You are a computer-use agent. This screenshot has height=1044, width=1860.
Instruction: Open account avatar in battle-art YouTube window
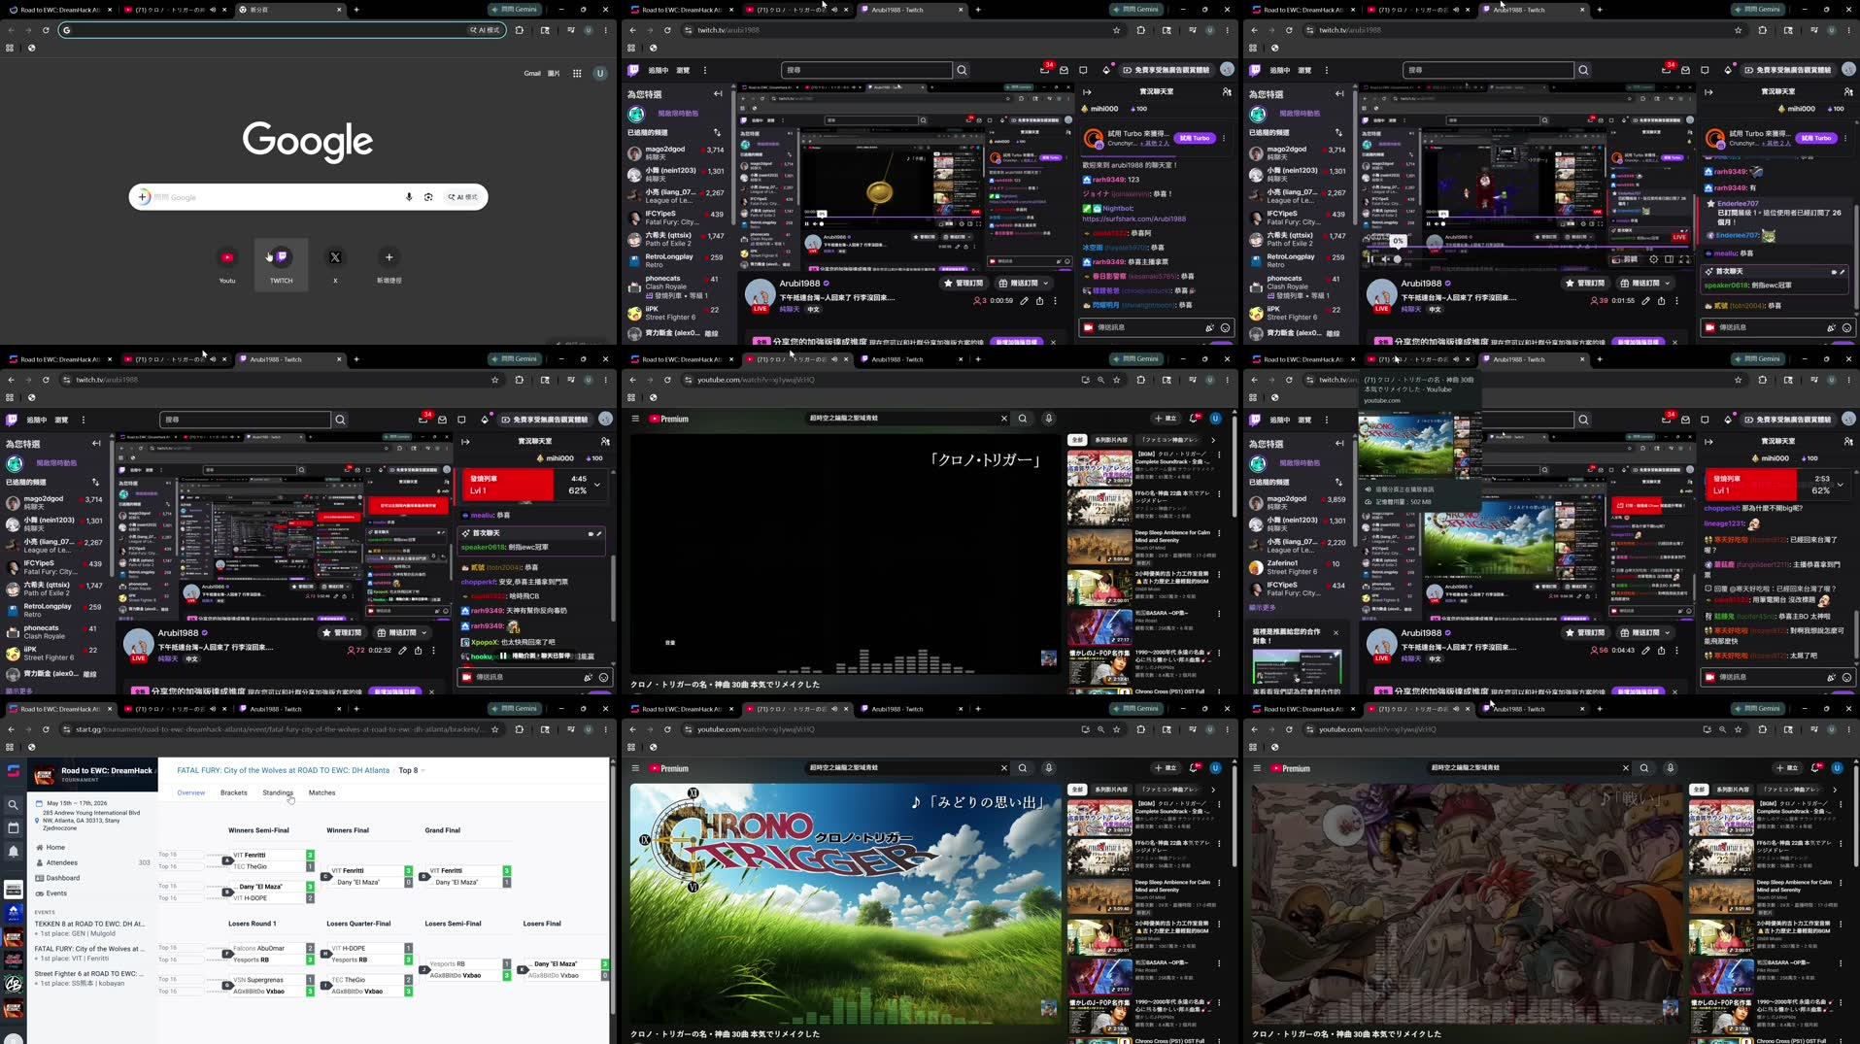(1837, 768)
